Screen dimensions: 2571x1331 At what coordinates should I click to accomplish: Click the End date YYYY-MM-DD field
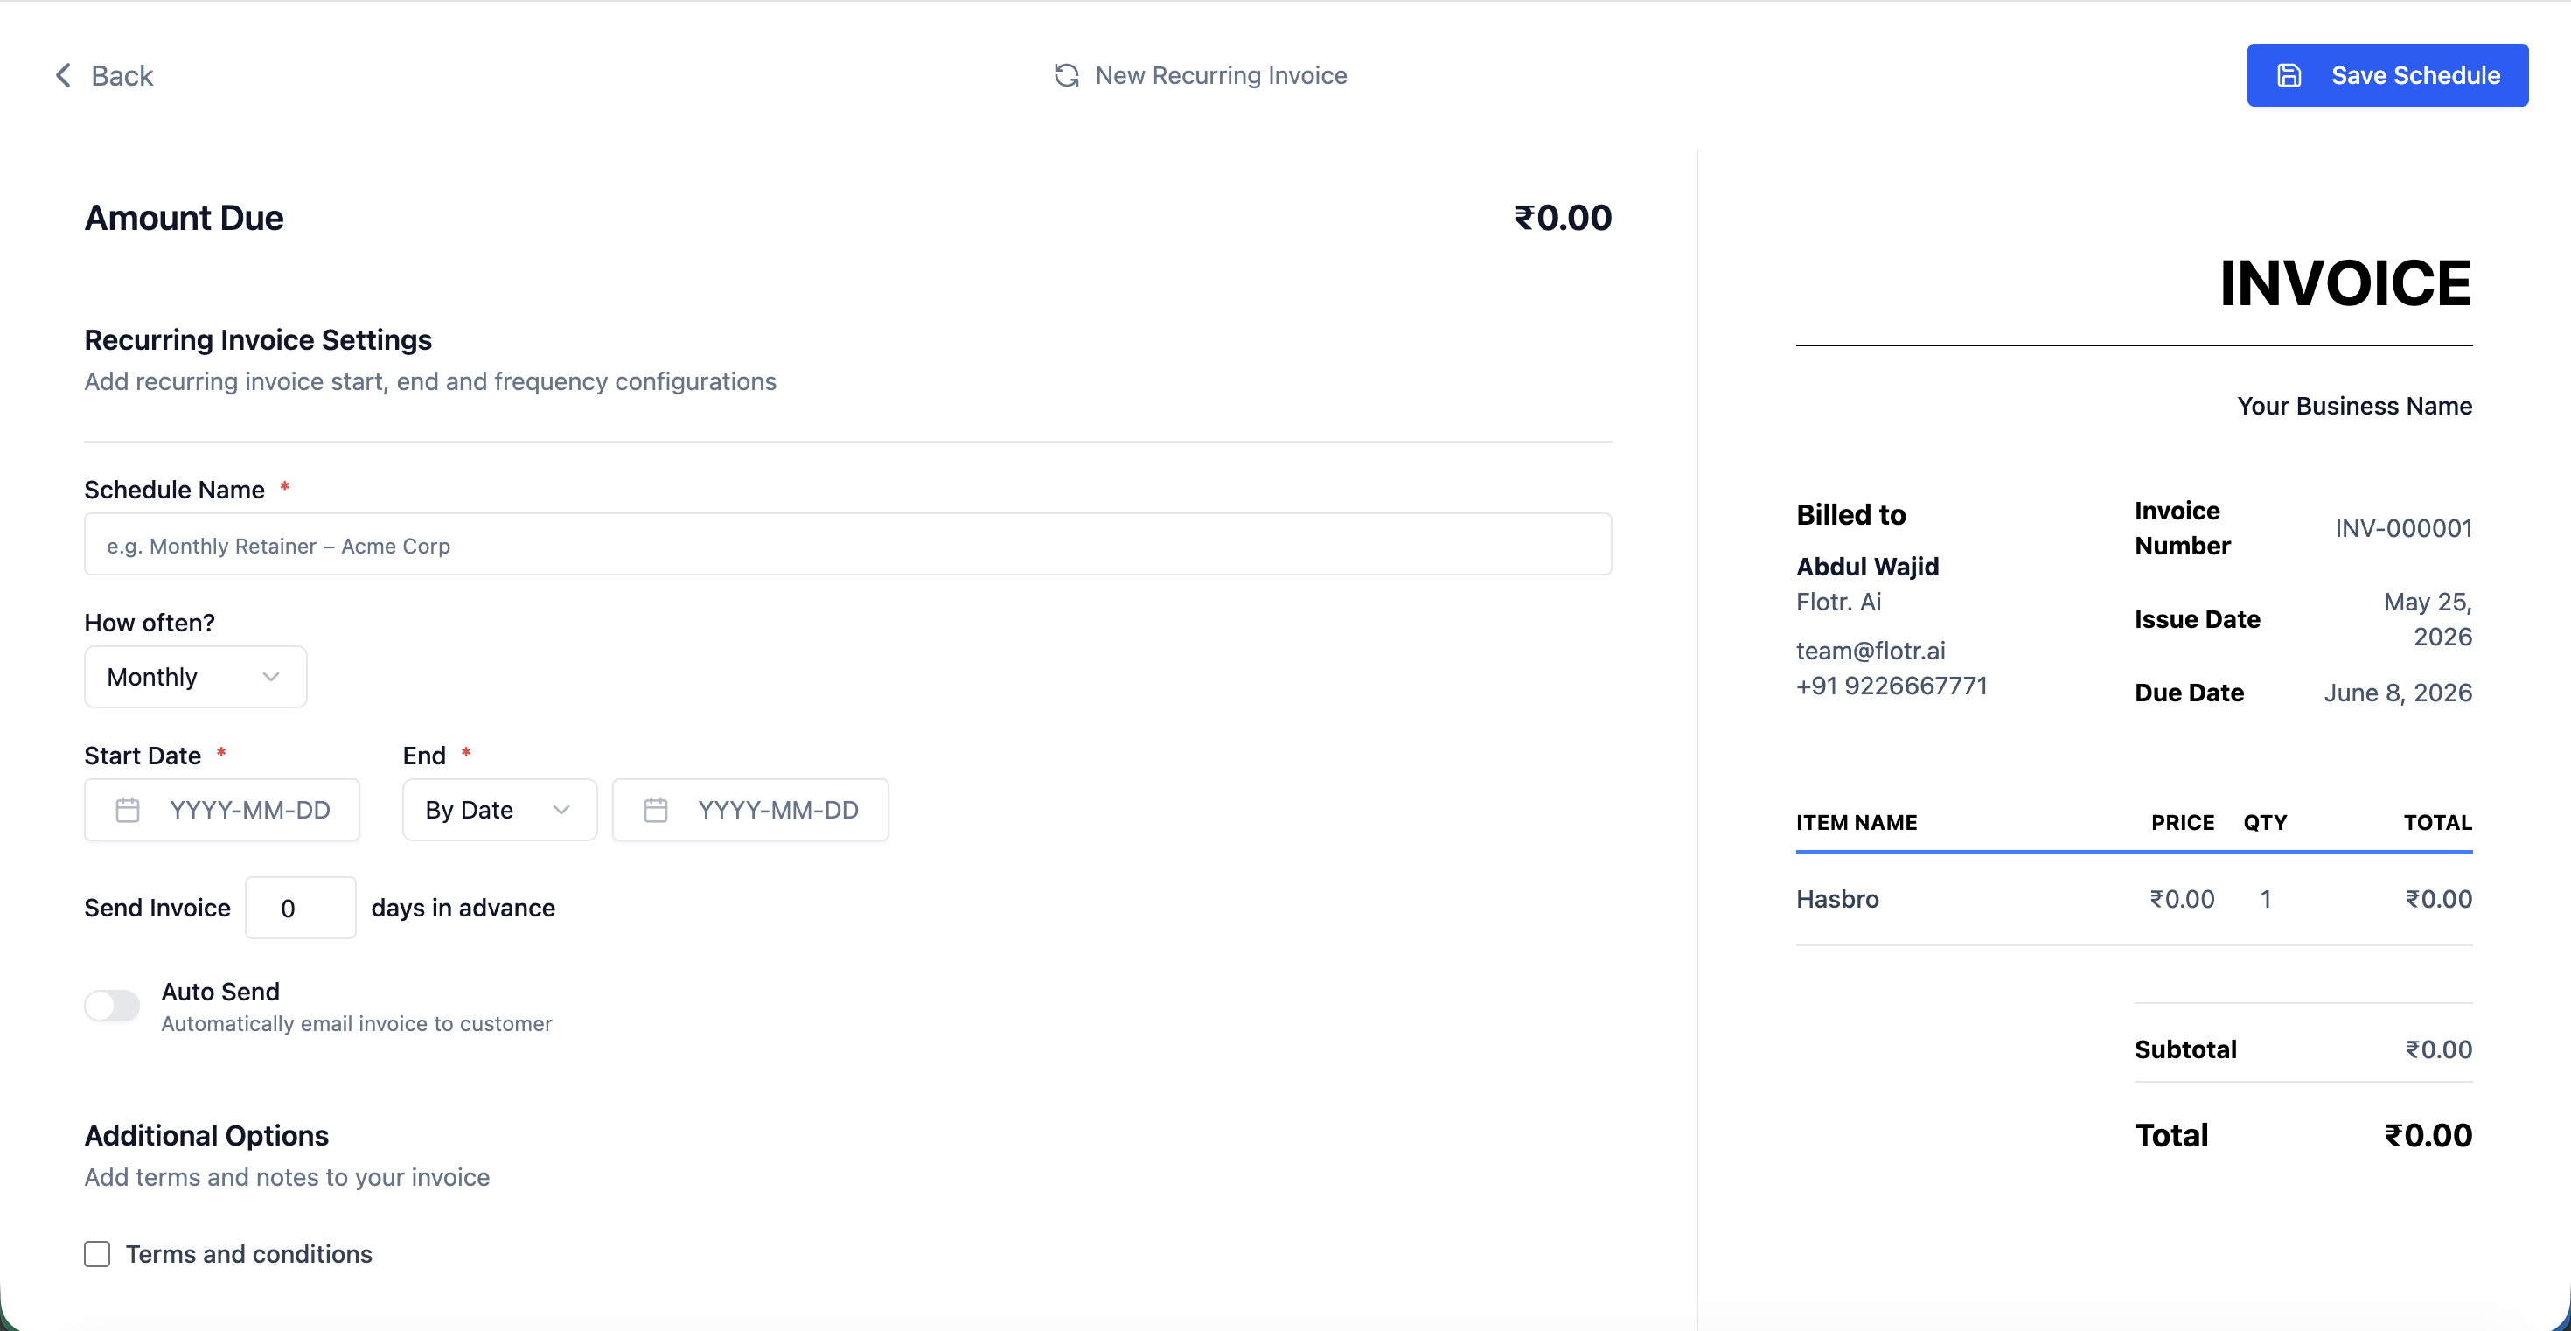[x=749, y=809]
